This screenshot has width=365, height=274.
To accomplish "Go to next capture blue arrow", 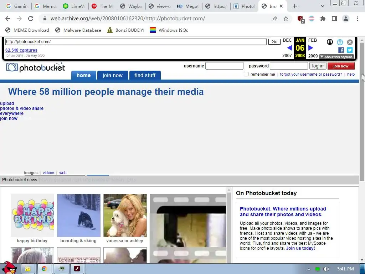I will tap(310, 48).
